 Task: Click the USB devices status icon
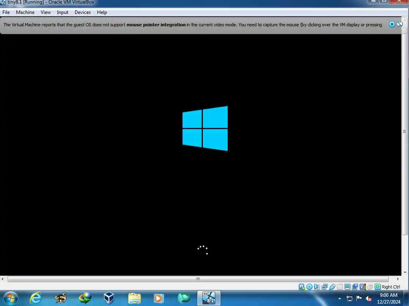click(x=332, y=287)
